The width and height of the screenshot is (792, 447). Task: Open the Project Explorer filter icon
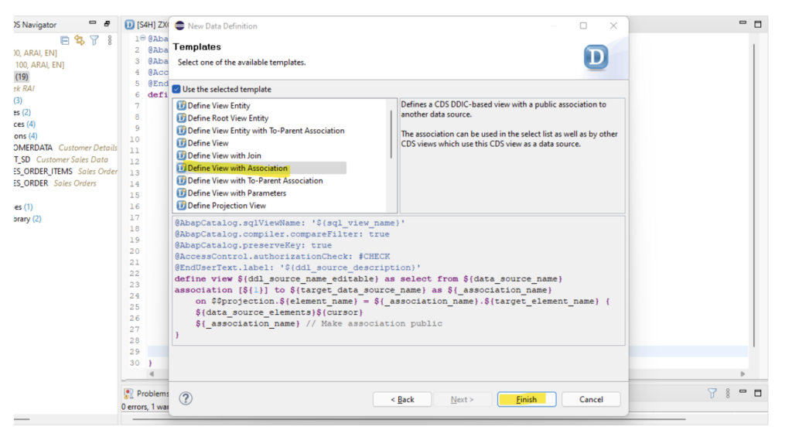pyautogui.click(x=94, y=39)
